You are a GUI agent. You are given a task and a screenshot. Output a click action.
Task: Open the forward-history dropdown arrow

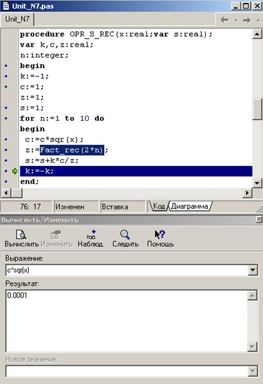(x=258, y=21)
